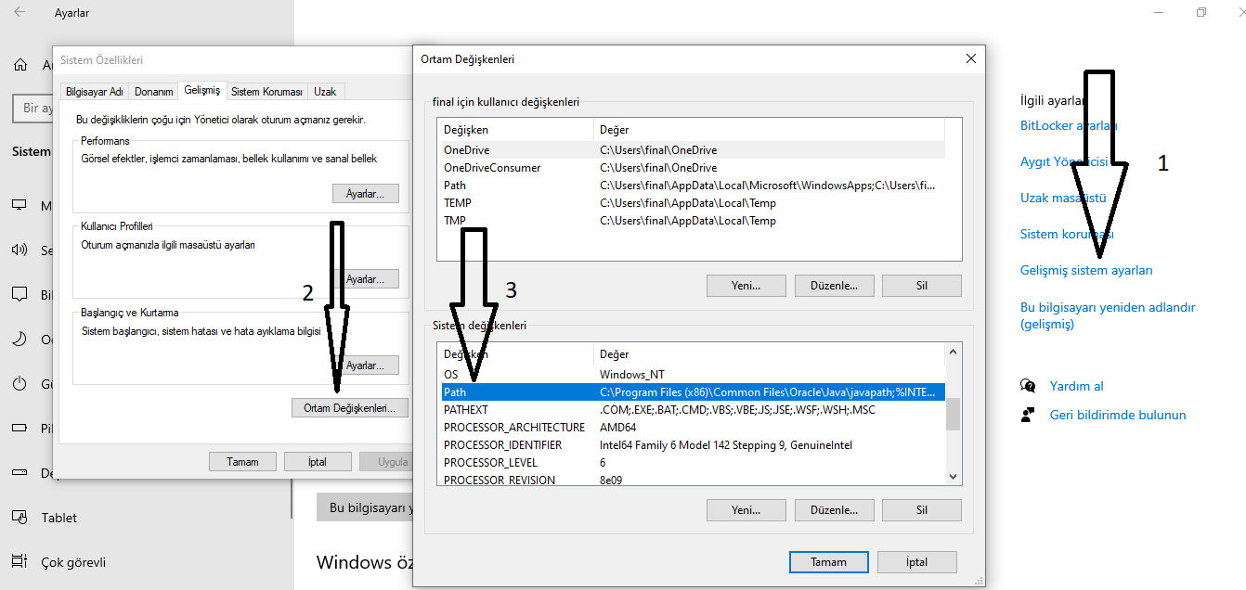Click the Yardım al chat icon
The image size is (1246, 590).
click(x=1028, y=386)
